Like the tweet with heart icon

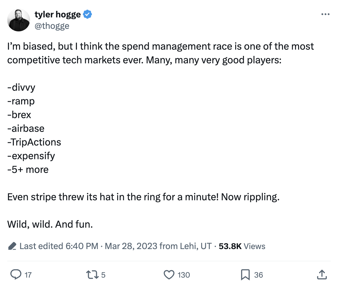(169, 274)
